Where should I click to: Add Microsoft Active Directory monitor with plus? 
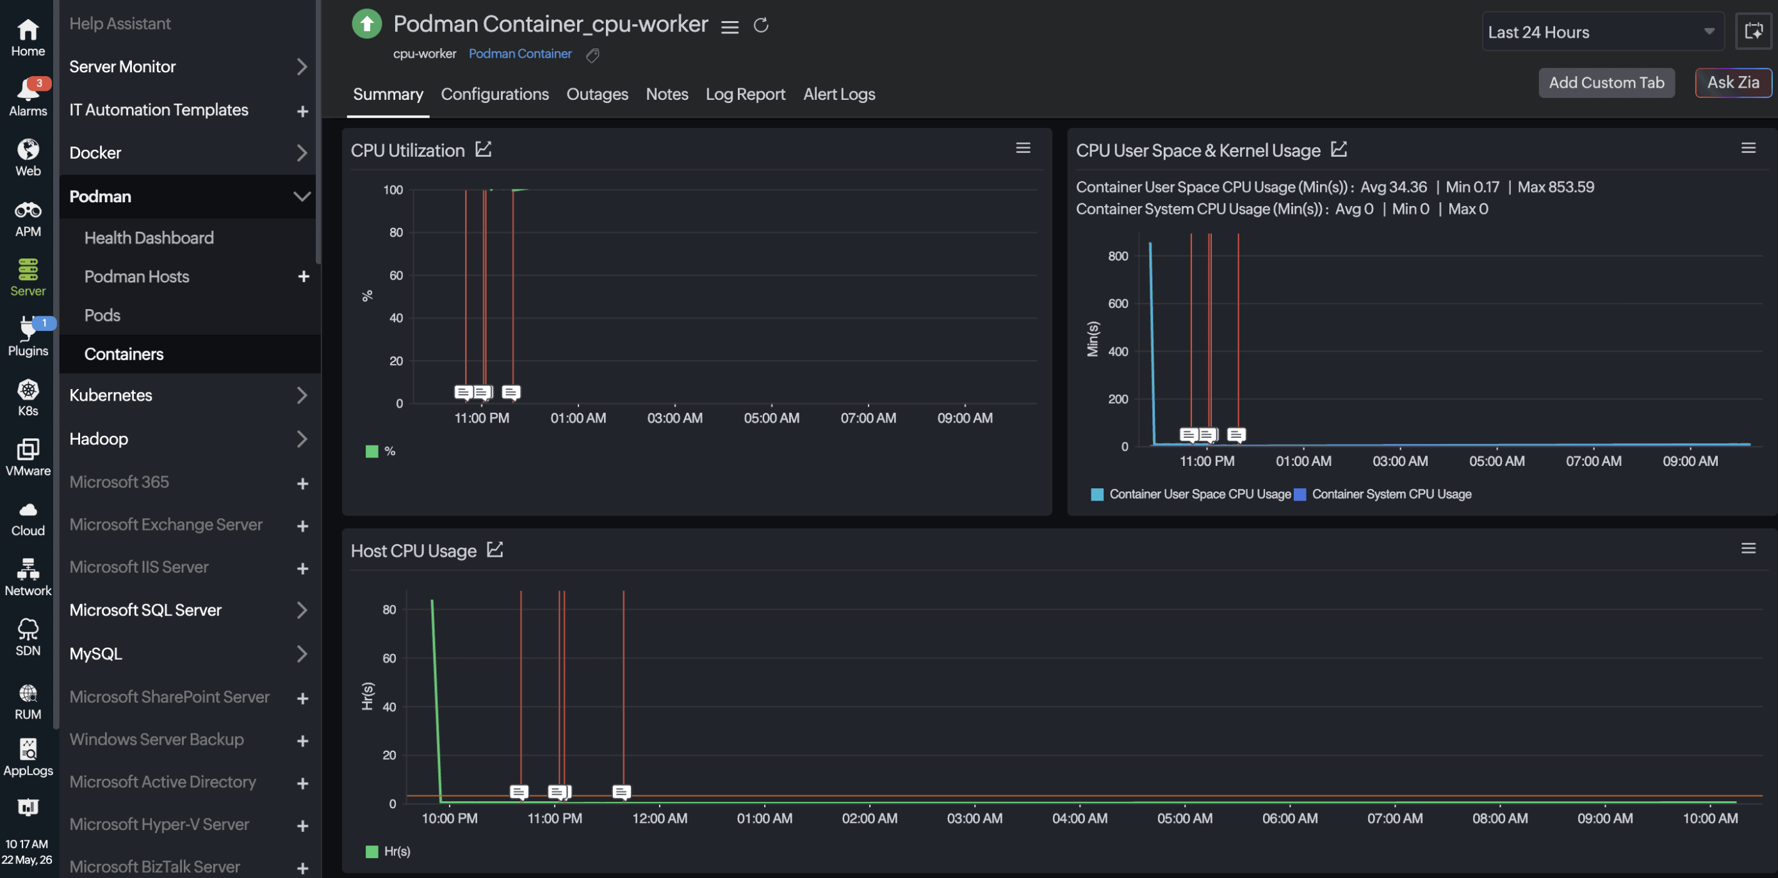tap(302, 784)
